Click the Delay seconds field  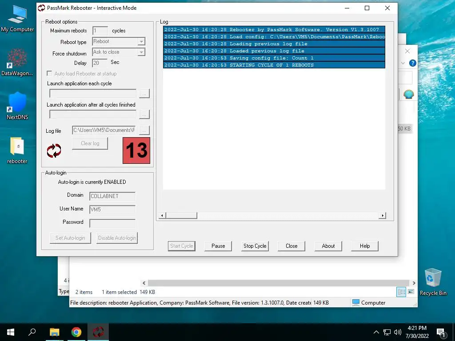click(100, 63)
